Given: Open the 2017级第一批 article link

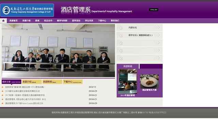Looking at the screenshot, I should point(25,95).
